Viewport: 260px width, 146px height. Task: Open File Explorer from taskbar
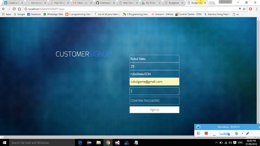coord(98,142)
